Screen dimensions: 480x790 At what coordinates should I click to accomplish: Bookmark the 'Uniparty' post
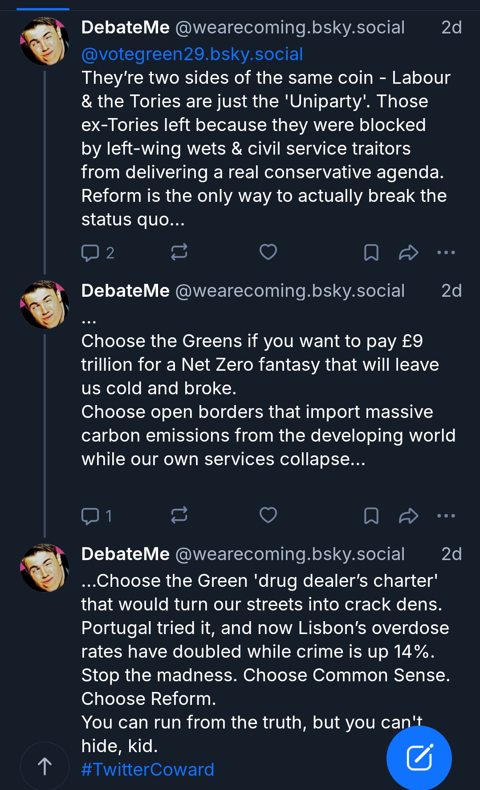tap(371, 253)
